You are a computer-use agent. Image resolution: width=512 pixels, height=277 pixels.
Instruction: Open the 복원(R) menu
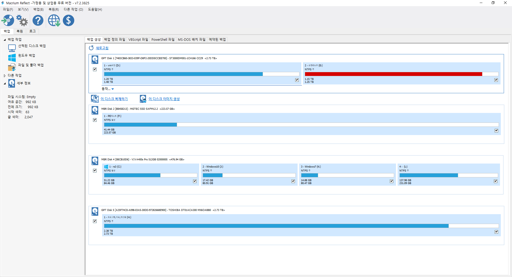[x=54, y=9]
